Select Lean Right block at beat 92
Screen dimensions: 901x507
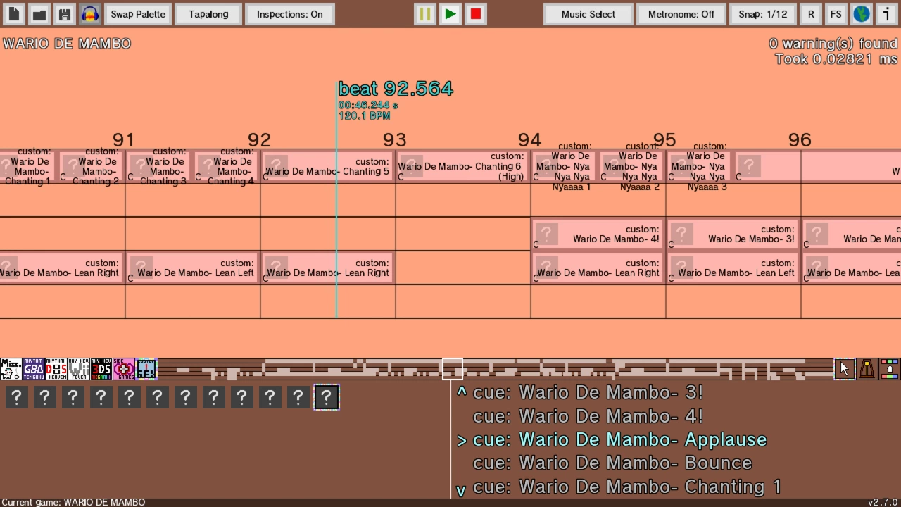327,268
